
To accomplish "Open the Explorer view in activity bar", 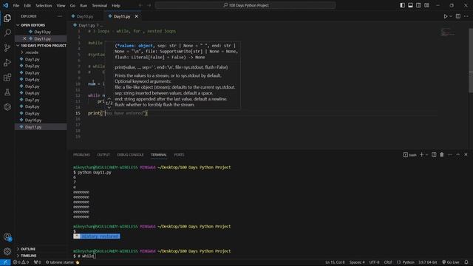I will [7, 18].
